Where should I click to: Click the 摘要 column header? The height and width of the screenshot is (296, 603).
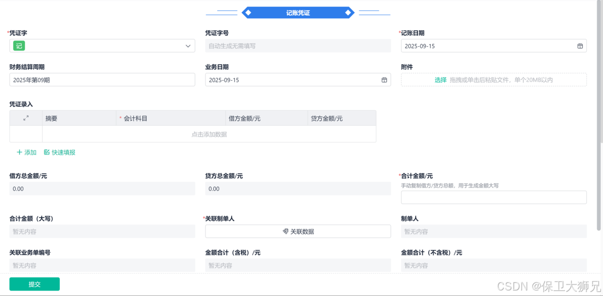[79, 118]
